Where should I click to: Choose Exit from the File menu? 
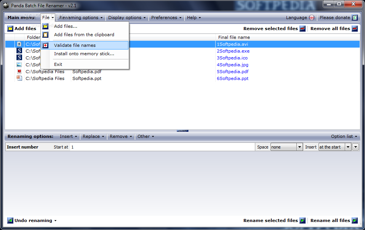pos(85,64)
